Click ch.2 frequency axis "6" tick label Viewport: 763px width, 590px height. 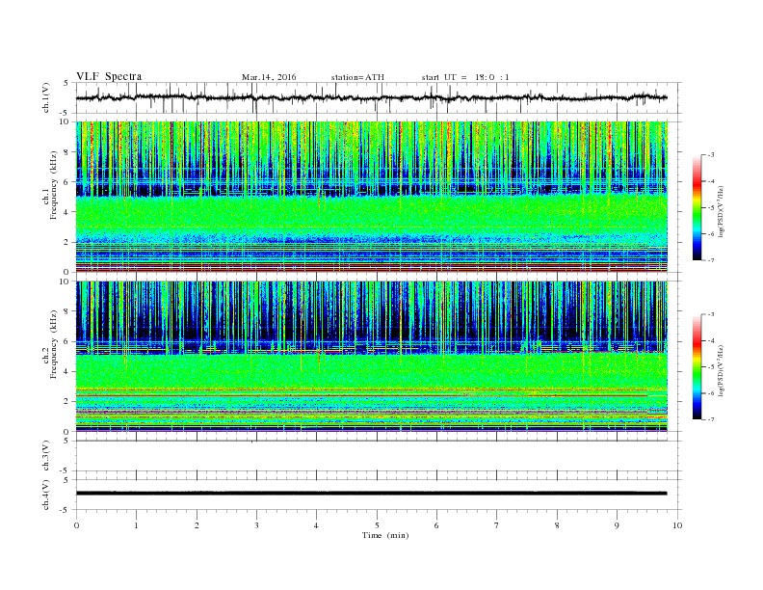[66, 341]
